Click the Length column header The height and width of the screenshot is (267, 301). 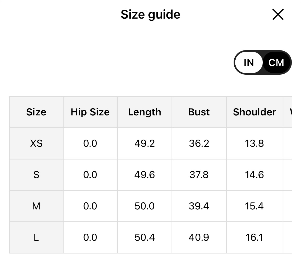tap(145, 112)
